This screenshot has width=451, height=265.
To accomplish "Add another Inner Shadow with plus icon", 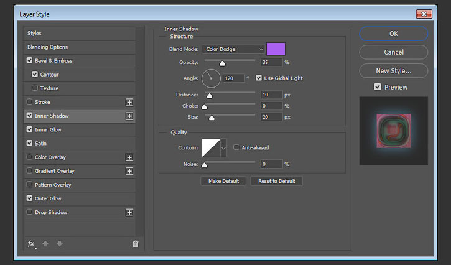I will 129,116.
